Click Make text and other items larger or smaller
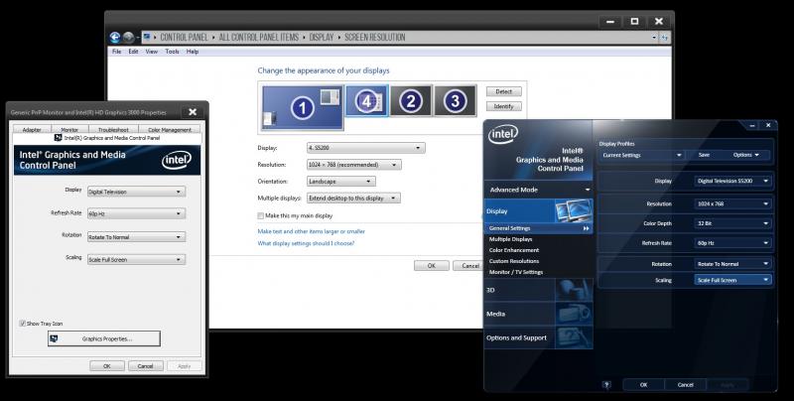The height and width of the screenshot is (401, 794). point(312,231)
